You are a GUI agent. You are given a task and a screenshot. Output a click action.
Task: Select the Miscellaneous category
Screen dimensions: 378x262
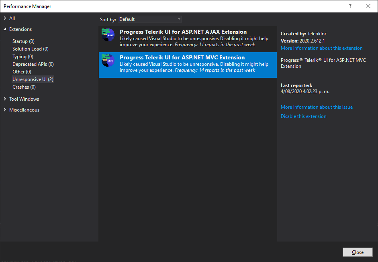click(25, 110)
